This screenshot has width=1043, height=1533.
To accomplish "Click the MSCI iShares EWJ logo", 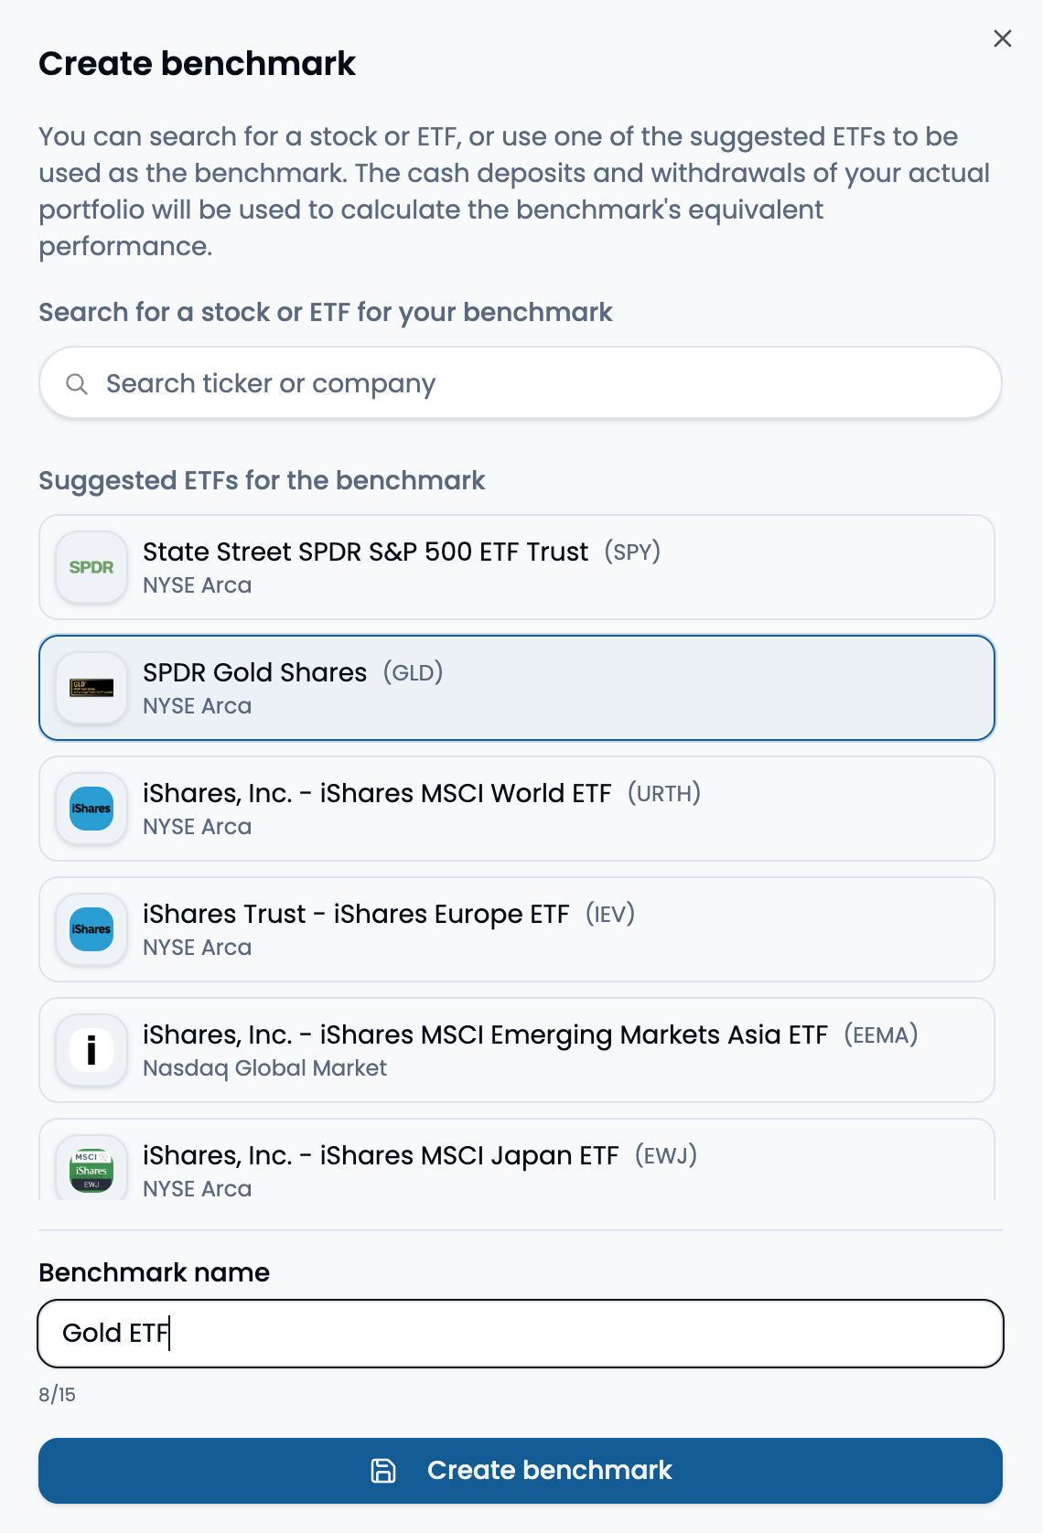I will click(x=91, y=1170).
